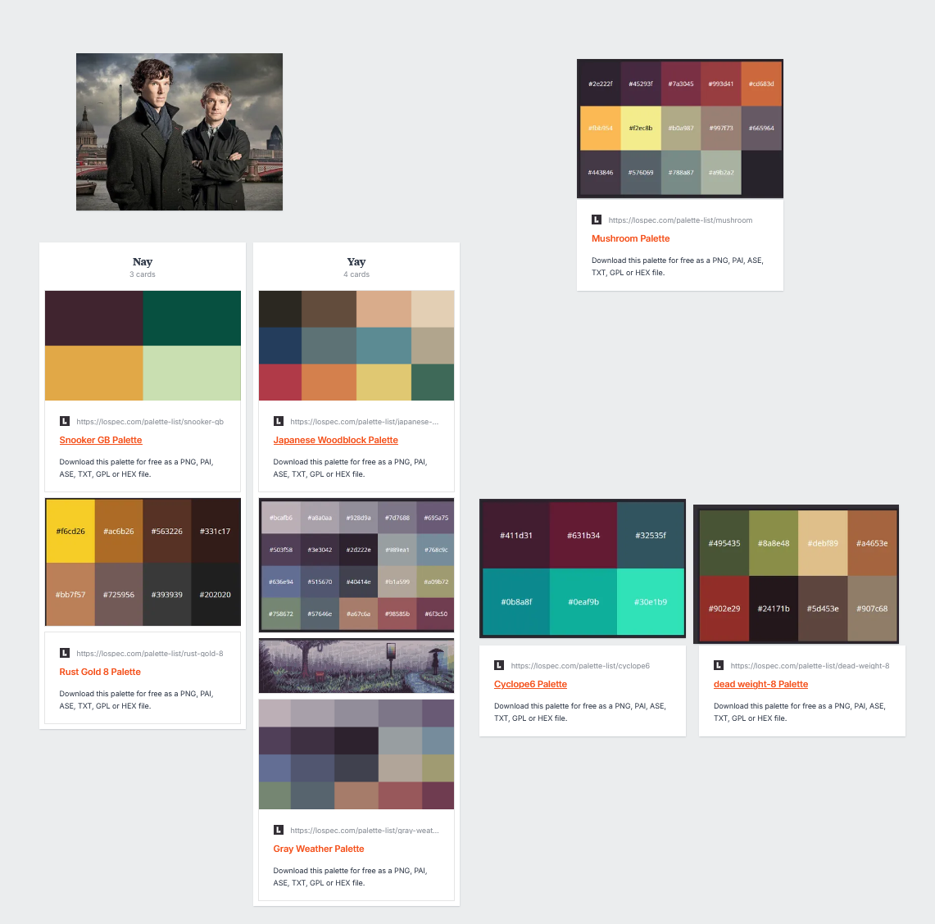Click the lospec.com/palette-list/snooker-gb URL text
The image size is (935, 924).
pos(150,422)
